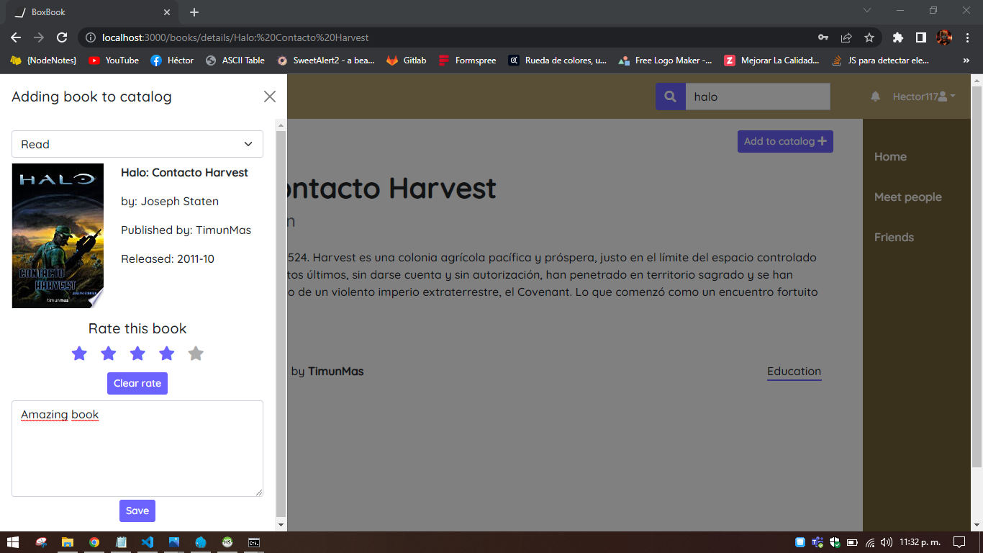This screenshot has height=553, width=983.
Task: Bookmark this page with star
Action: pos(869,37)
